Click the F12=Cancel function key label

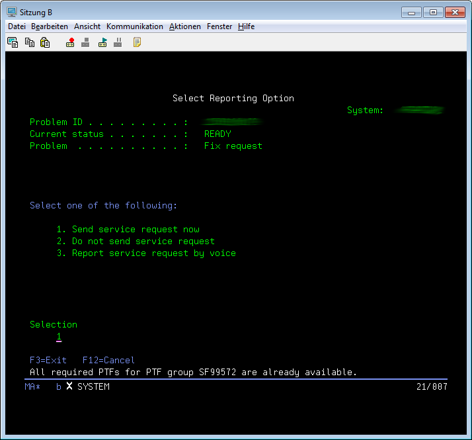[x=108, y=361]
